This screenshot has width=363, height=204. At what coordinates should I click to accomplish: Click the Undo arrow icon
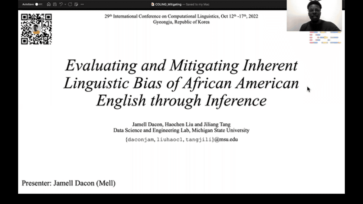coord(61,5)
